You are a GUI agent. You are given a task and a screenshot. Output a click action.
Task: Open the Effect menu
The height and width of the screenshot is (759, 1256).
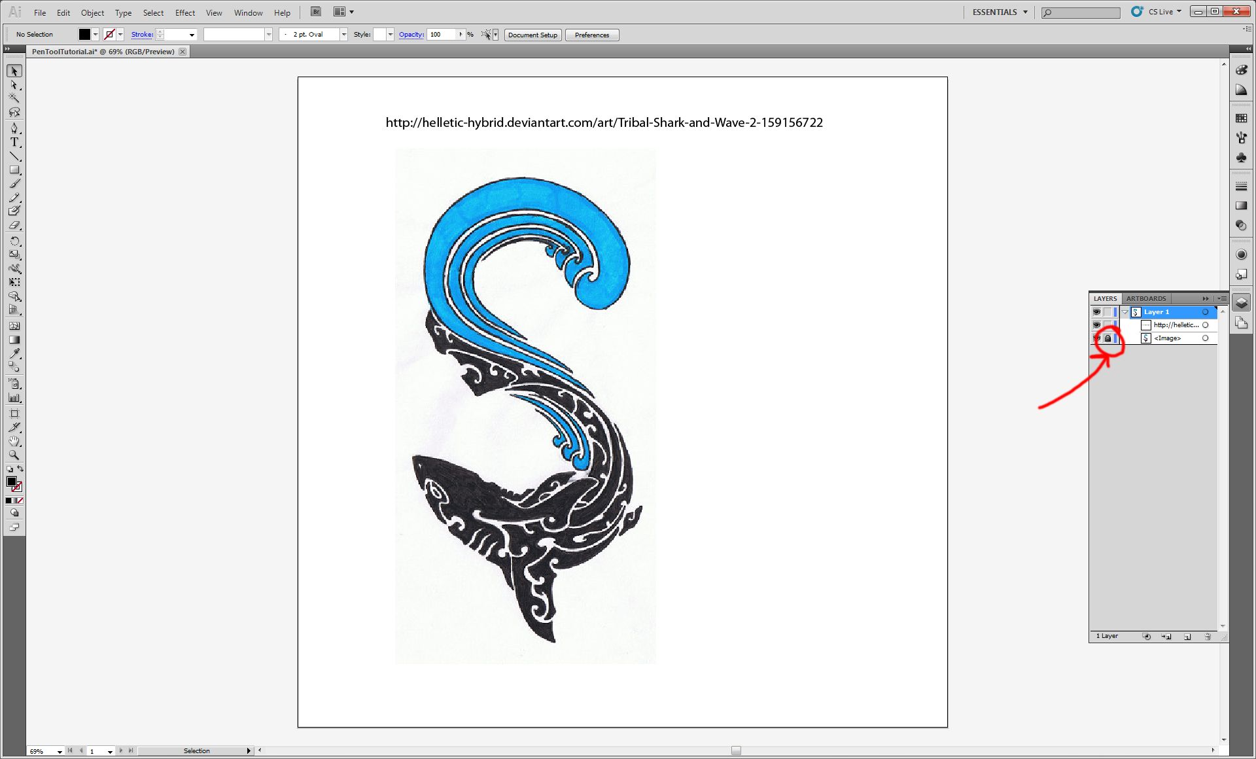184,12
